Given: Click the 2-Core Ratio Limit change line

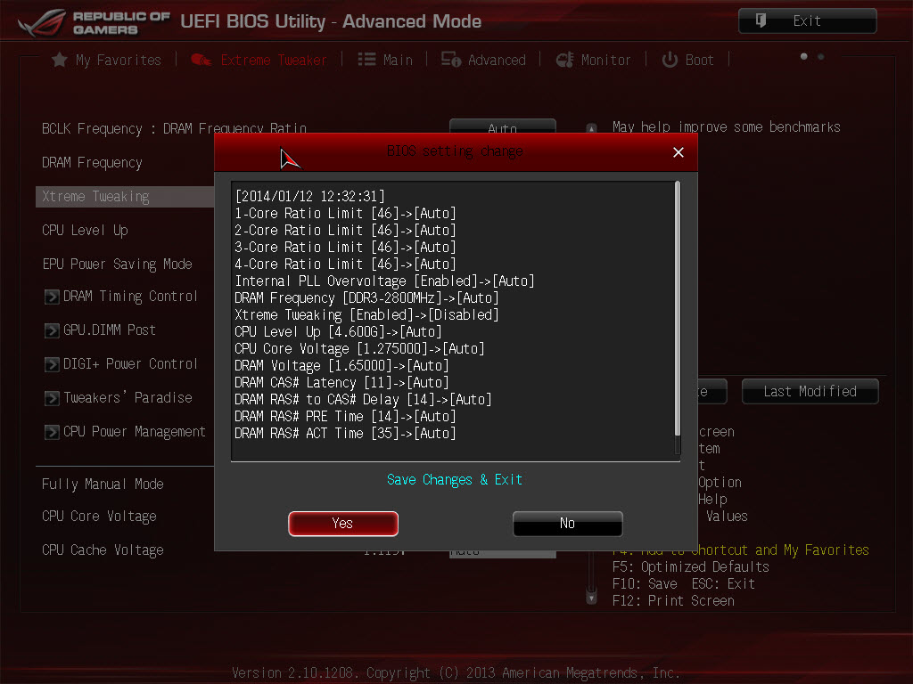Looking at the screenshot, I should [345, 231].
